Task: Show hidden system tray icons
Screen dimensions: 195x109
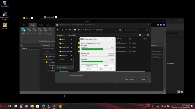Action: click(146, 106)
